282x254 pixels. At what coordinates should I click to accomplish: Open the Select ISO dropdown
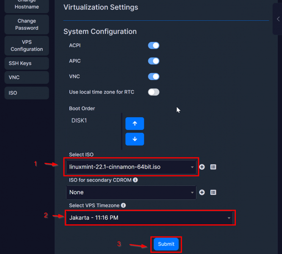(x=131, y=167)
